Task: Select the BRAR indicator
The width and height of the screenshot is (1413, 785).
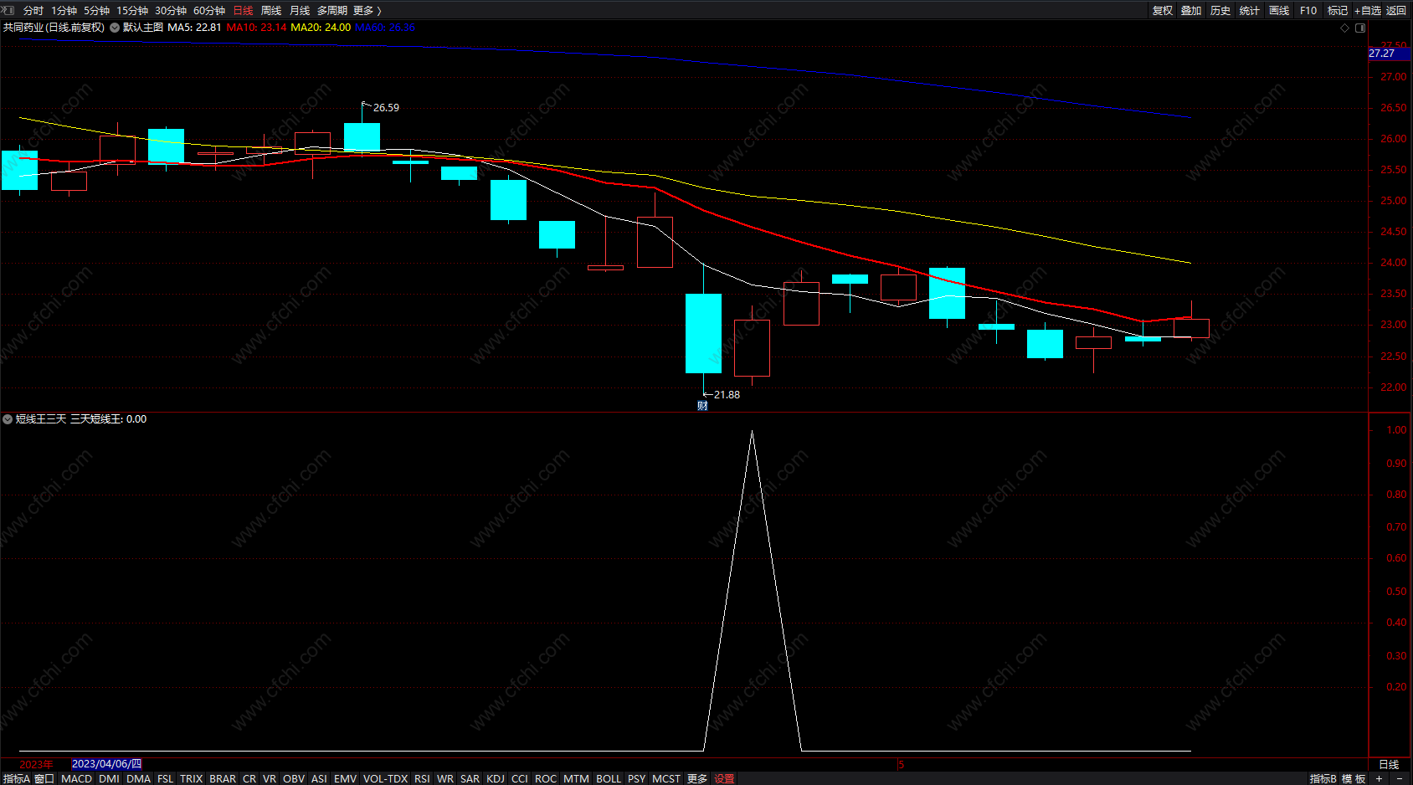Action: pos(223,778)
